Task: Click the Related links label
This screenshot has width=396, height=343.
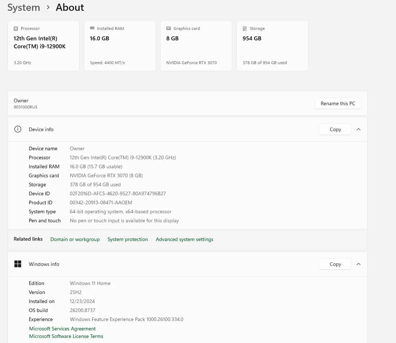Action: point(28,239)
